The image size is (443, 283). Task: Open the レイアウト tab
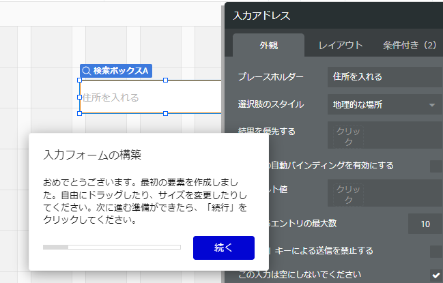pyautogui.click(x=341, y=45)
